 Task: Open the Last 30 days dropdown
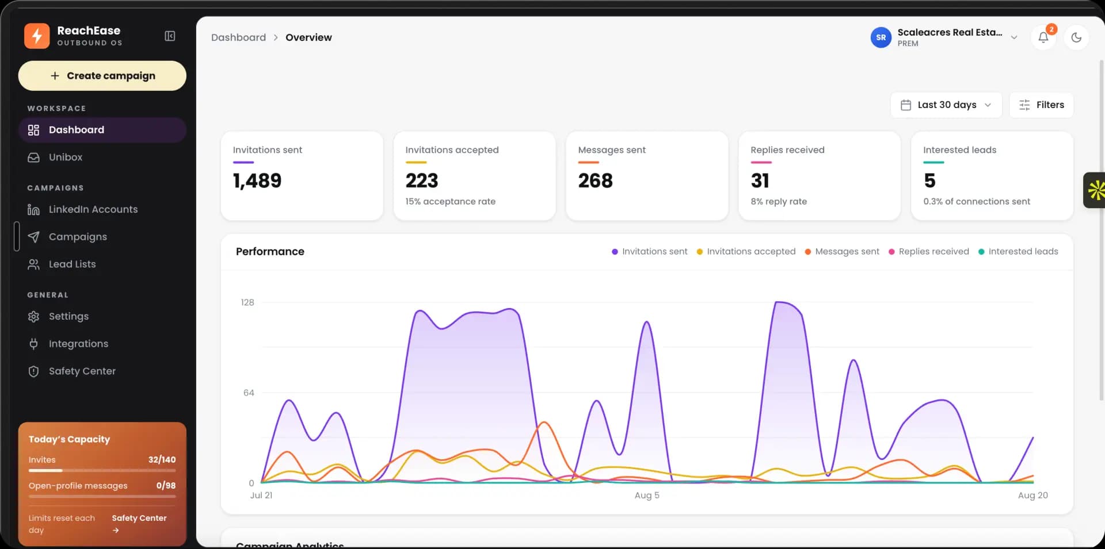[x=946, y=105]
